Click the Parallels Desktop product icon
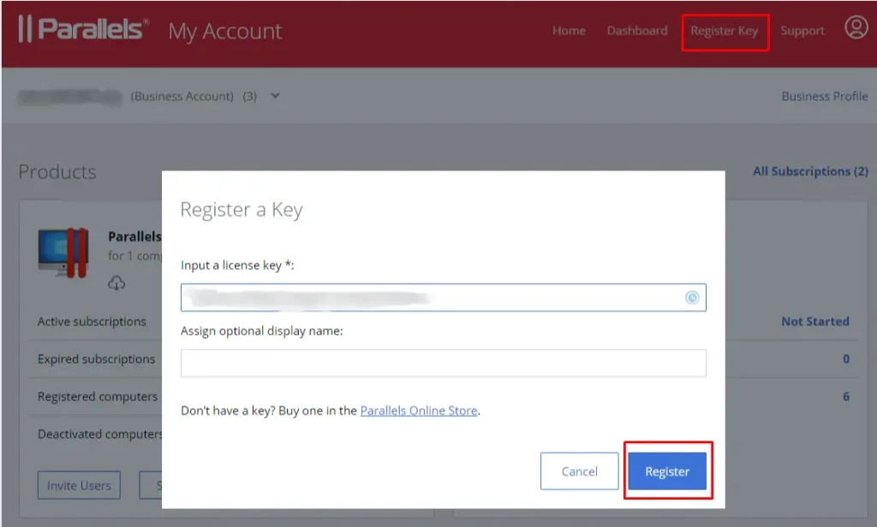 (63, 254)
